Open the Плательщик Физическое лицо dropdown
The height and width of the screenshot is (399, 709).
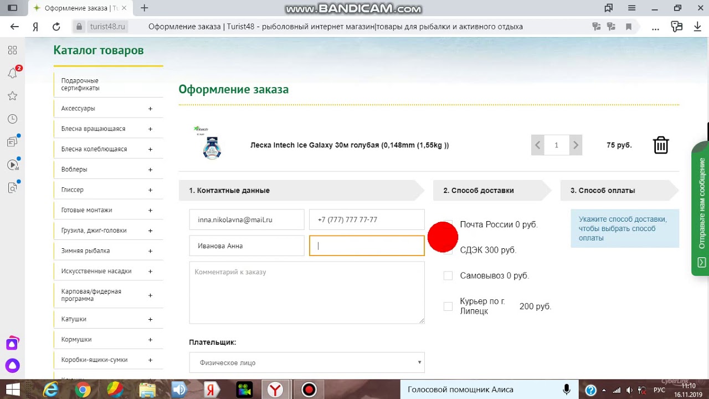coord(307,362)
